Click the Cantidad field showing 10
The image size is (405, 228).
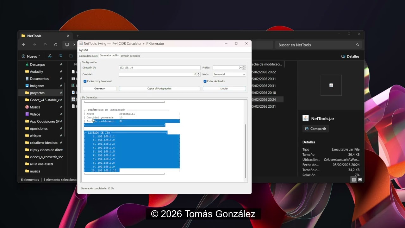[158, 74]
